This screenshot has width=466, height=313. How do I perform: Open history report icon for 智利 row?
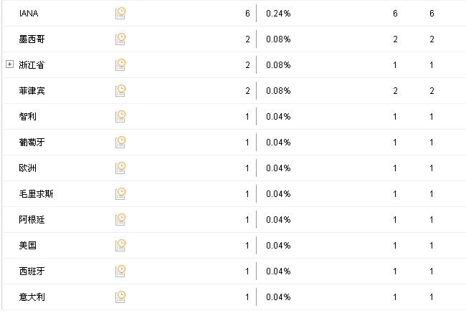coord(120,117)
